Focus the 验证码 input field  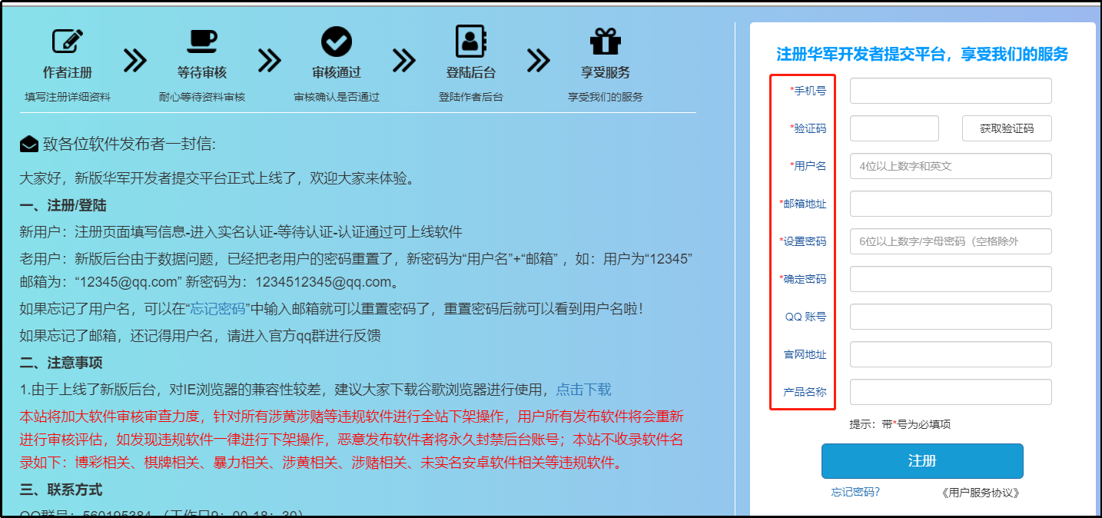895,128
